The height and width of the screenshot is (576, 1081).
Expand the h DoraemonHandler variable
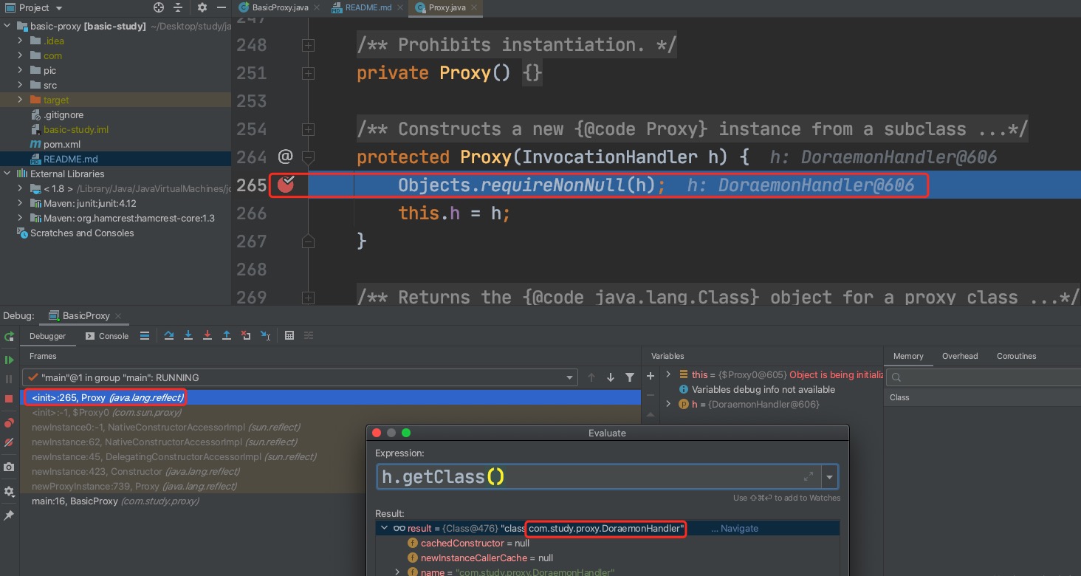[x=668, y=404]
